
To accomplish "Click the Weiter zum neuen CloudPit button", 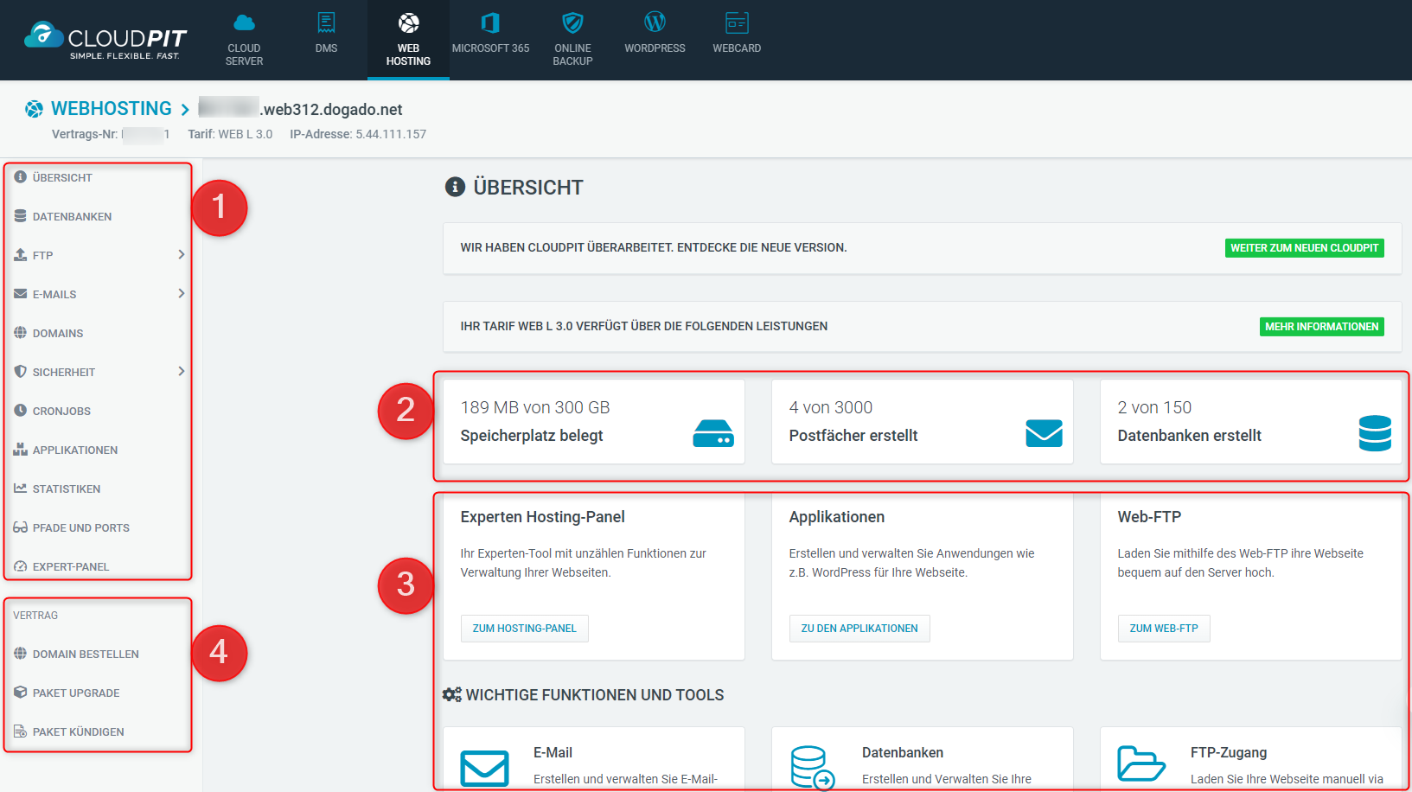I will (1304, 248).
